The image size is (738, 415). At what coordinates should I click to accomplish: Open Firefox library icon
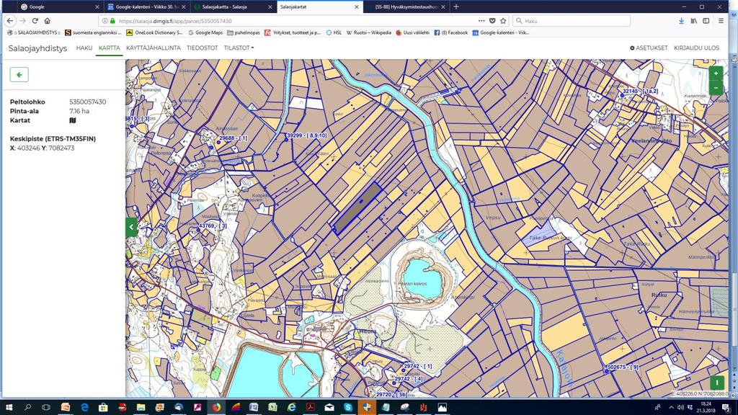(694, 21)
